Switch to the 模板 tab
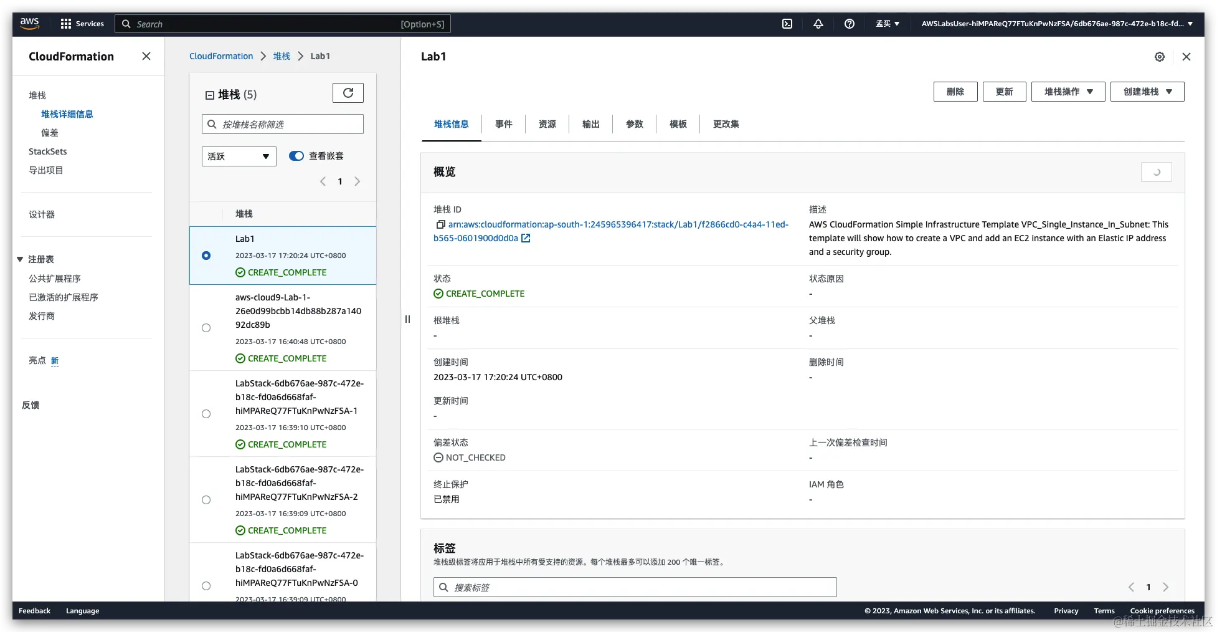Screen dimensions: 1217x632 pyautogui.click(x=678, y=124)
